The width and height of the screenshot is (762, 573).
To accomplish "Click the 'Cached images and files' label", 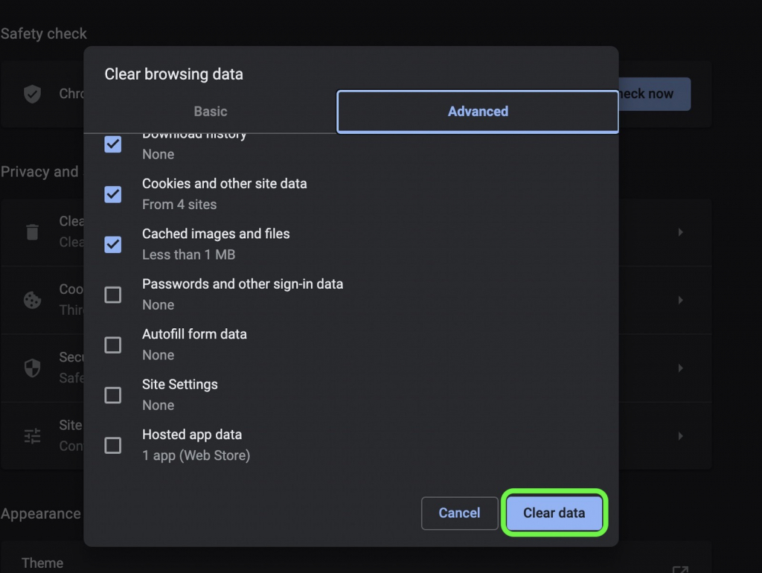I will click(x=216, y=234).
